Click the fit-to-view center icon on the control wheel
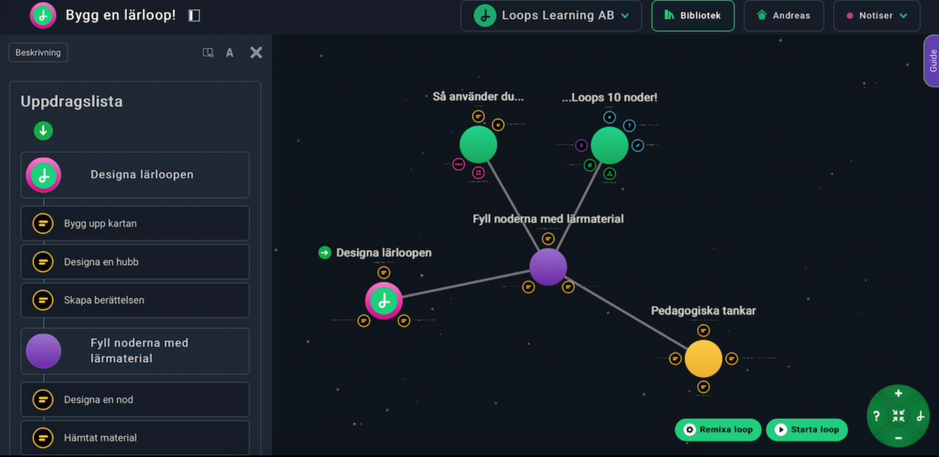The width and height of the screenshot is (939, 457). [898, 416]
